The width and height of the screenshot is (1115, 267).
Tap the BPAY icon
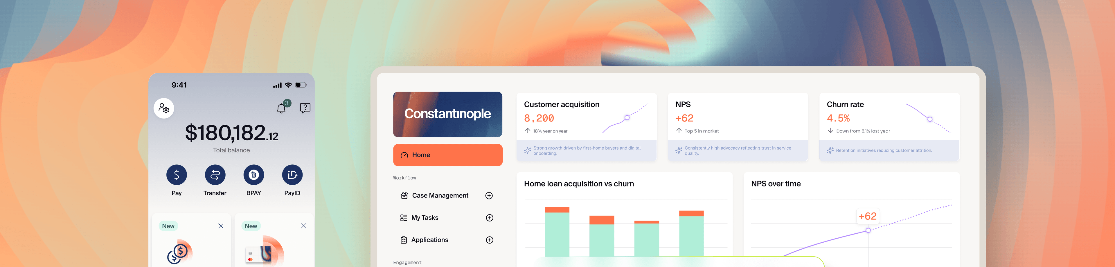(x=254, y=175)
